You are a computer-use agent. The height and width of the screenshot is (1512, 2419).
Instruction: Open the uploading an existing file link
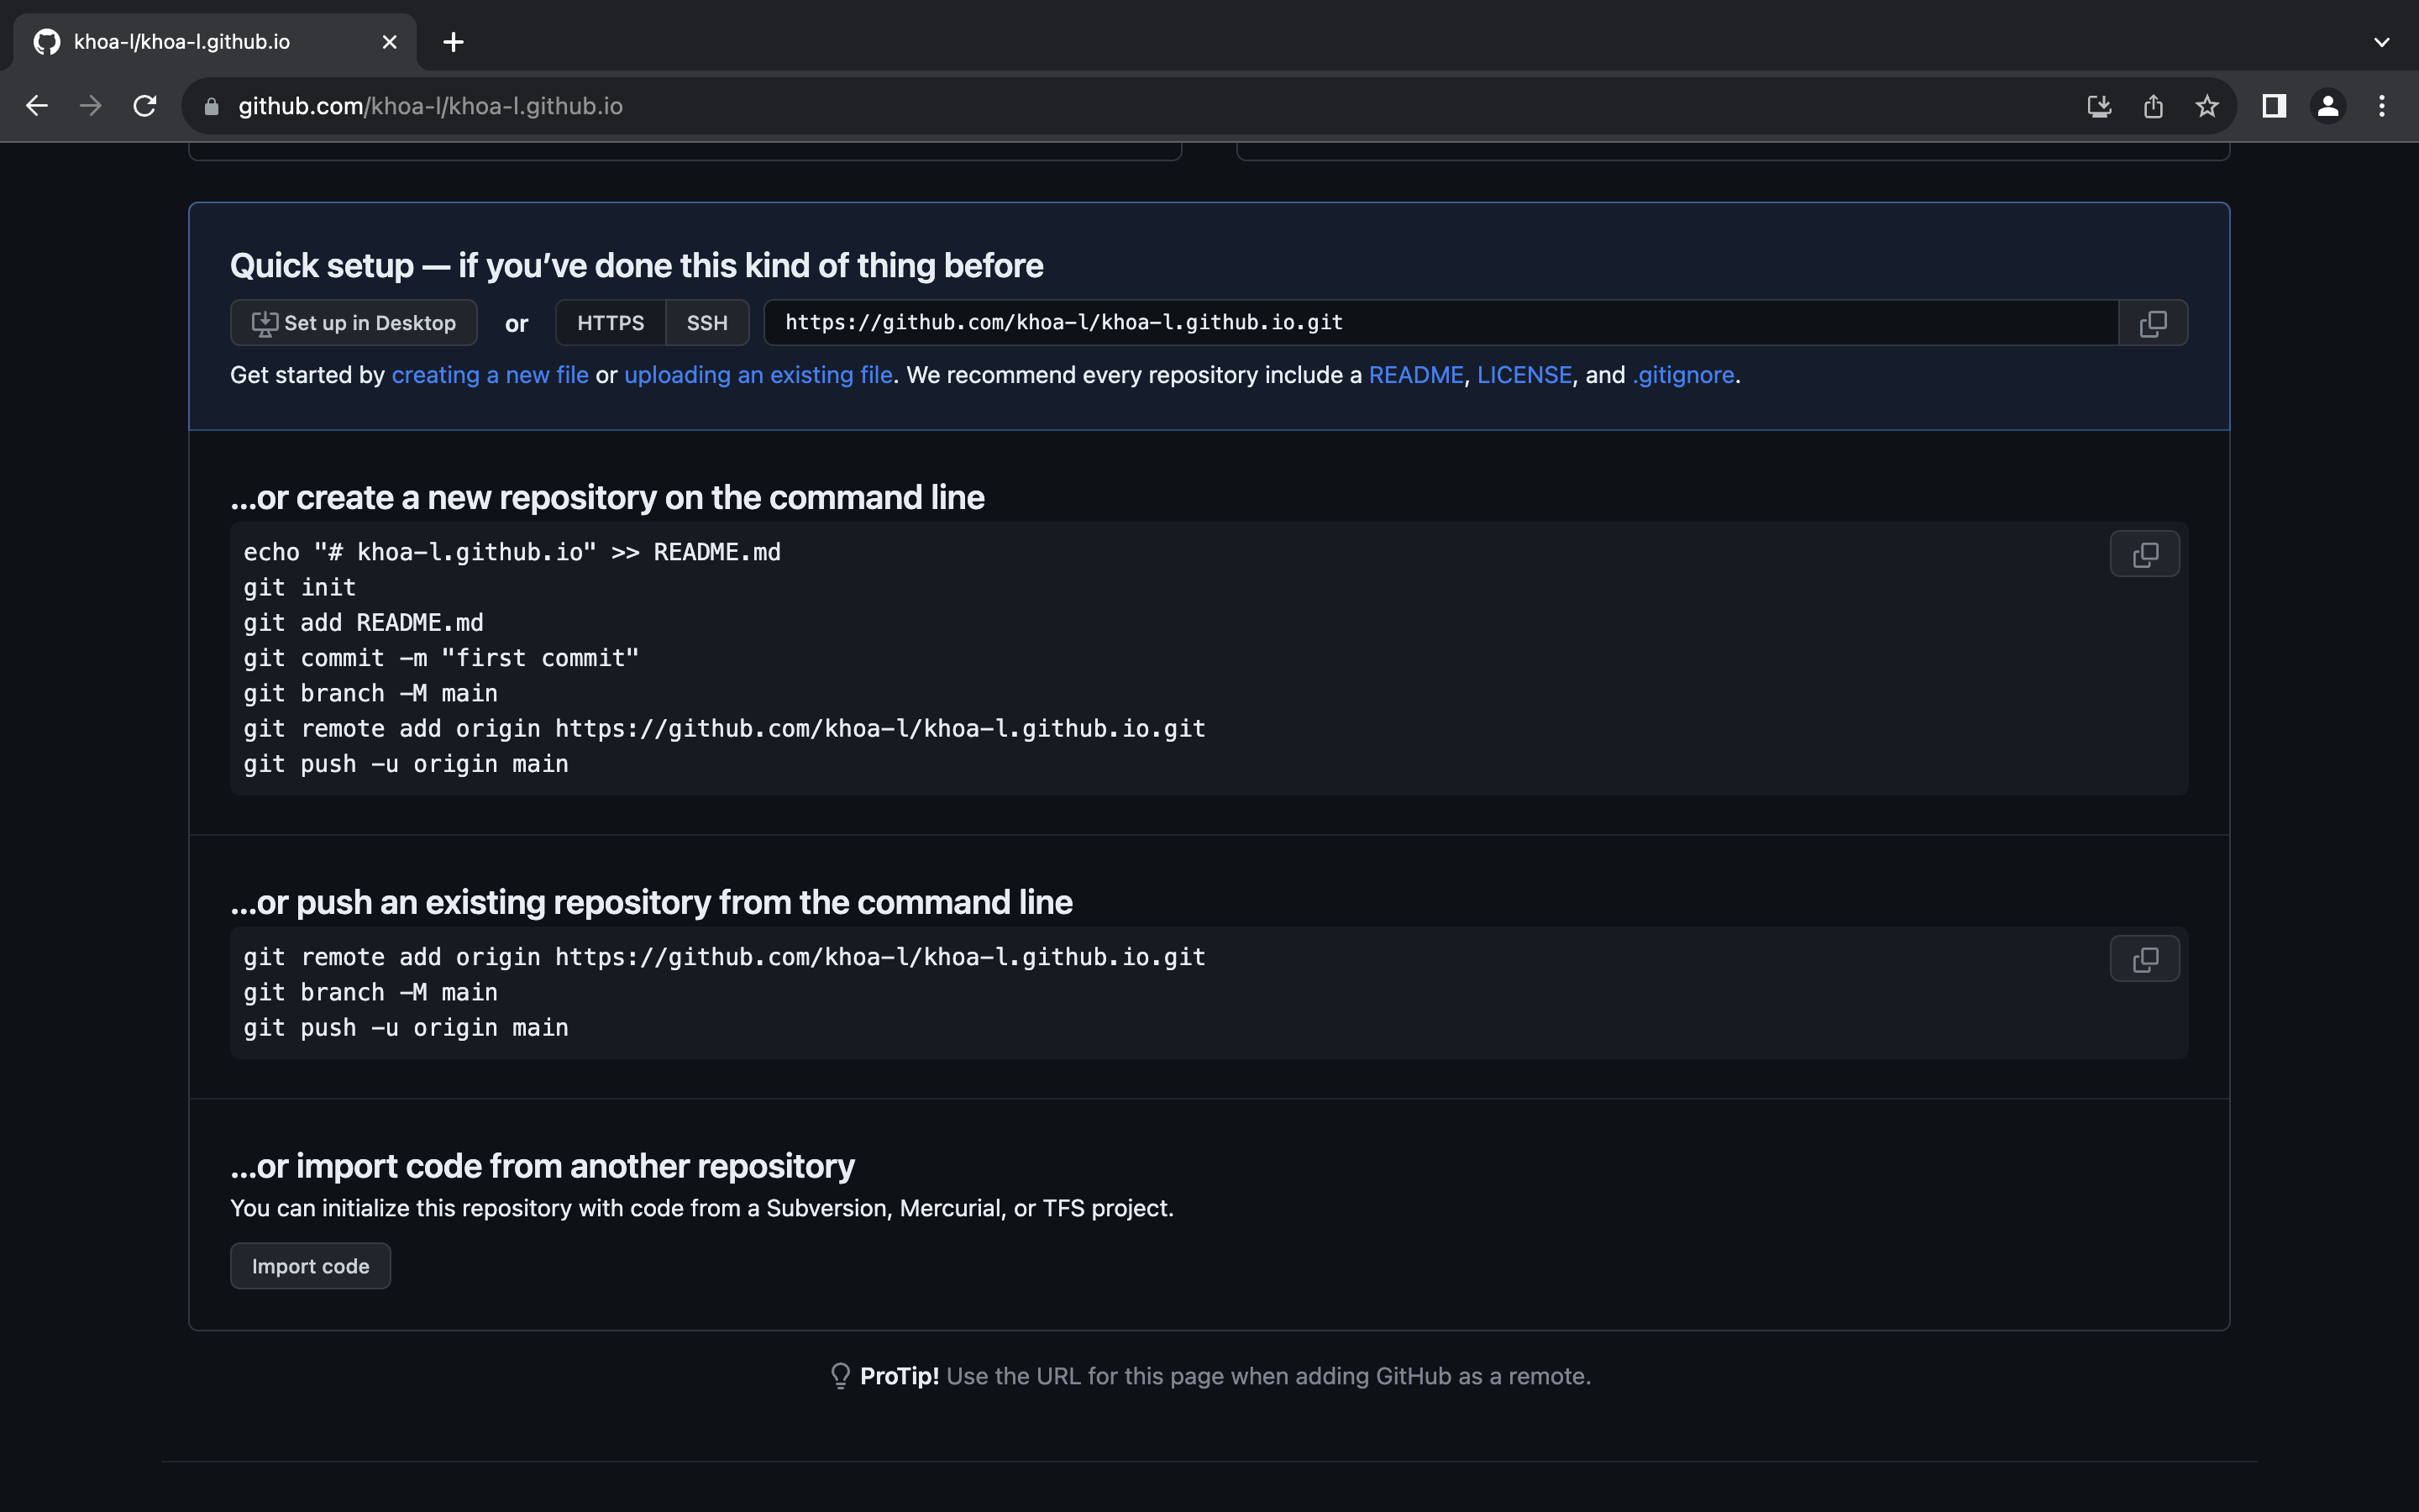click(758, 375)
